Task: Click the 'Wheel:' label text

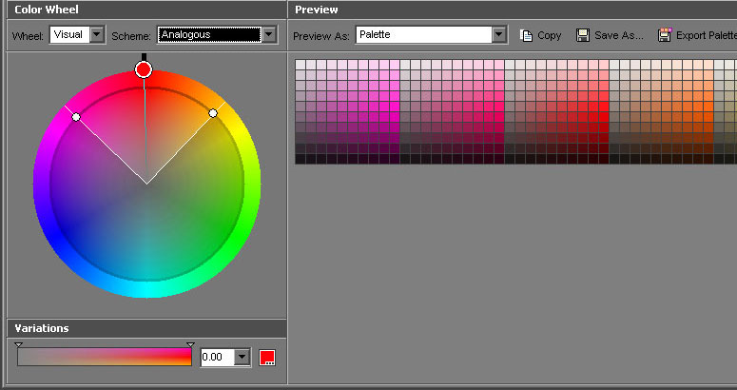Action: [x=29, y=36]
